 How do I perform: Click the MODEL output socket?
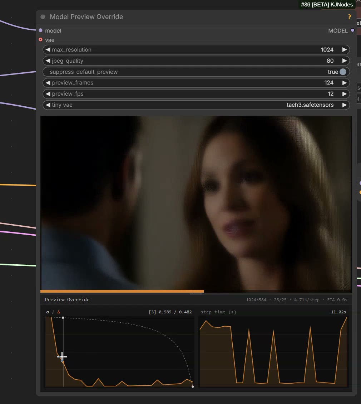pyautogui.click(x=352, y=30)
